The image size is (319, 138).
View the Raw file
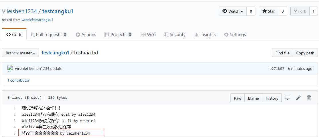(237, 98)
